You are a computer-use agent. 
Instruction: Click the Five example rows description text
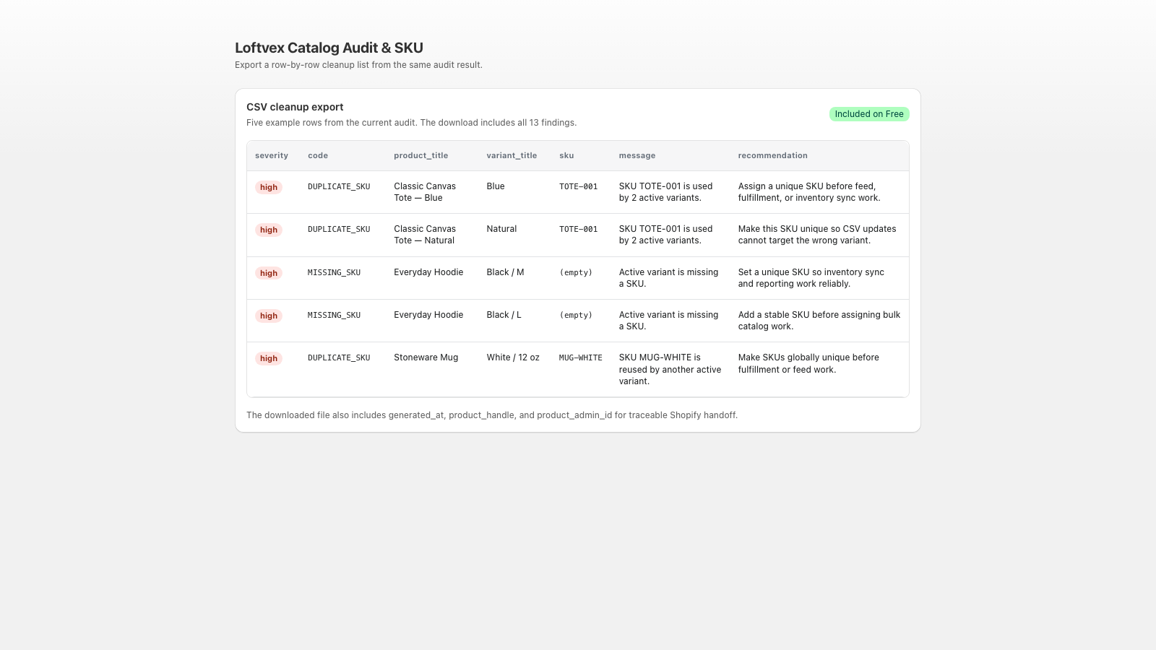[x=411, y=123]
